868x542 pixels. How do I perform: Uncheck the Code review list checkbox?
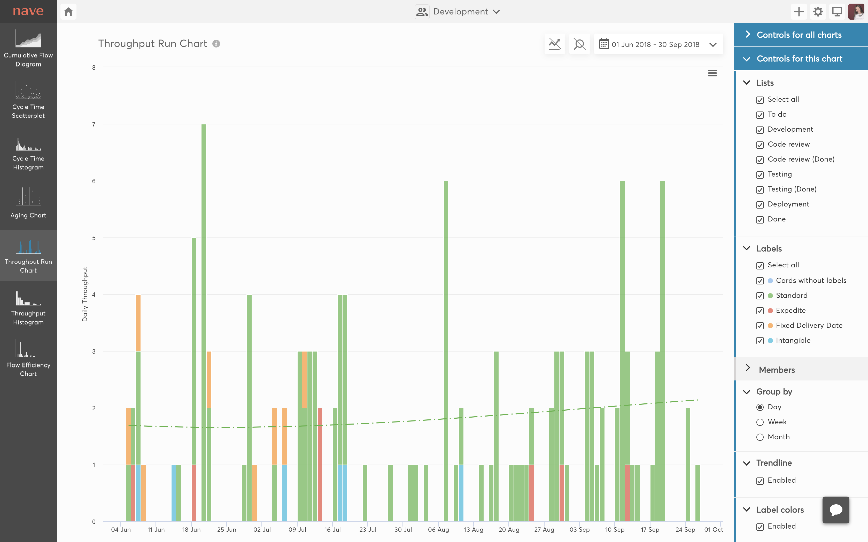coord(760,145)
